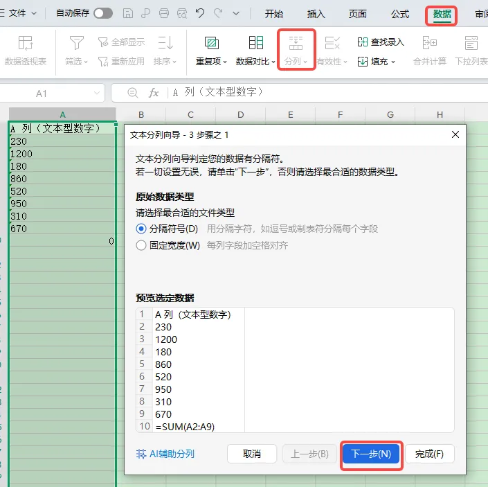This screenshot has height=487, width=488.
Task: Select column B header
Action: (141, 114)
